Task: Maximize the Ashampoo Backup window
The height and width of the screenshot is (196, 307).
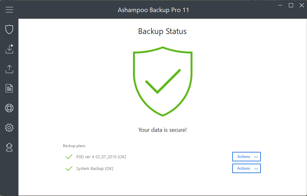Action: tap(291, 5)
